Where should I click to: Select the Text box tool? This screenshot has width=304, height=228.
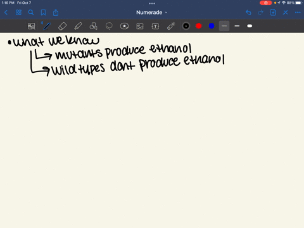click(155, 26)
